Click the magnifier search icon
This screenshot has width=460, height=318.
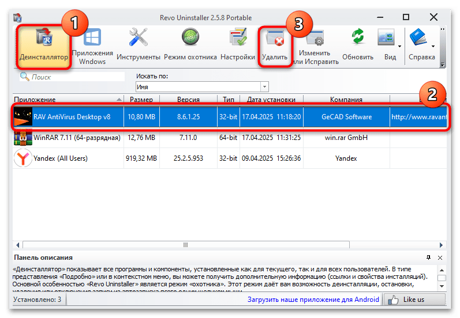click(24, 77)
